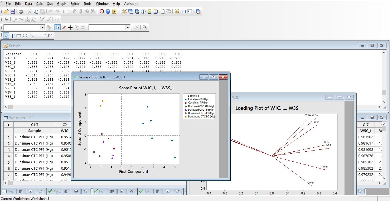The image size is (390, 201).
Task: Click worksheet data-entry direction arrow cell
Action: pos(9,125)
